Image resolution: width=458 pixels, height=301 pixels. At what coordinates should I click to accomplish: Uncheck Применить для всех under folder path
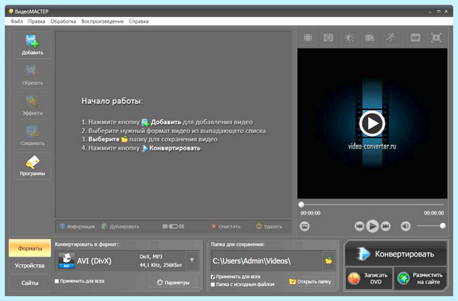235,277
